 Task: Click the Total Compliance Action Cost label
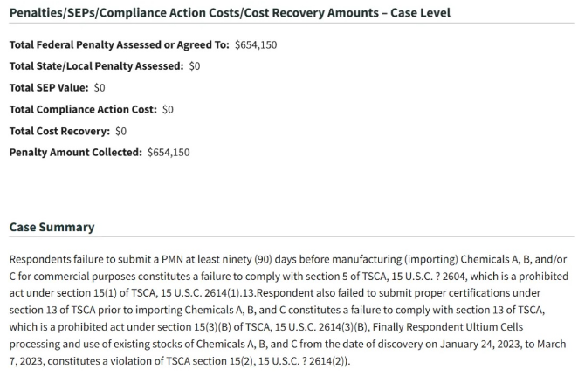coord(83,110)
